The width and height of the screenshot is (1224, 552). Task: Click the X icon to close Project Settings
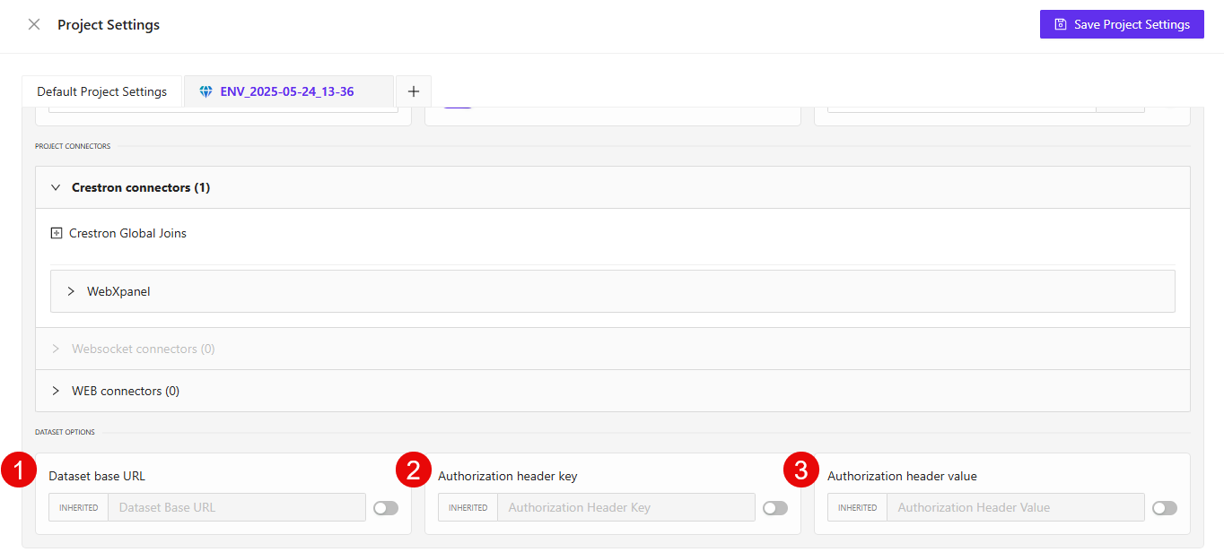click(x=34, y=24)
